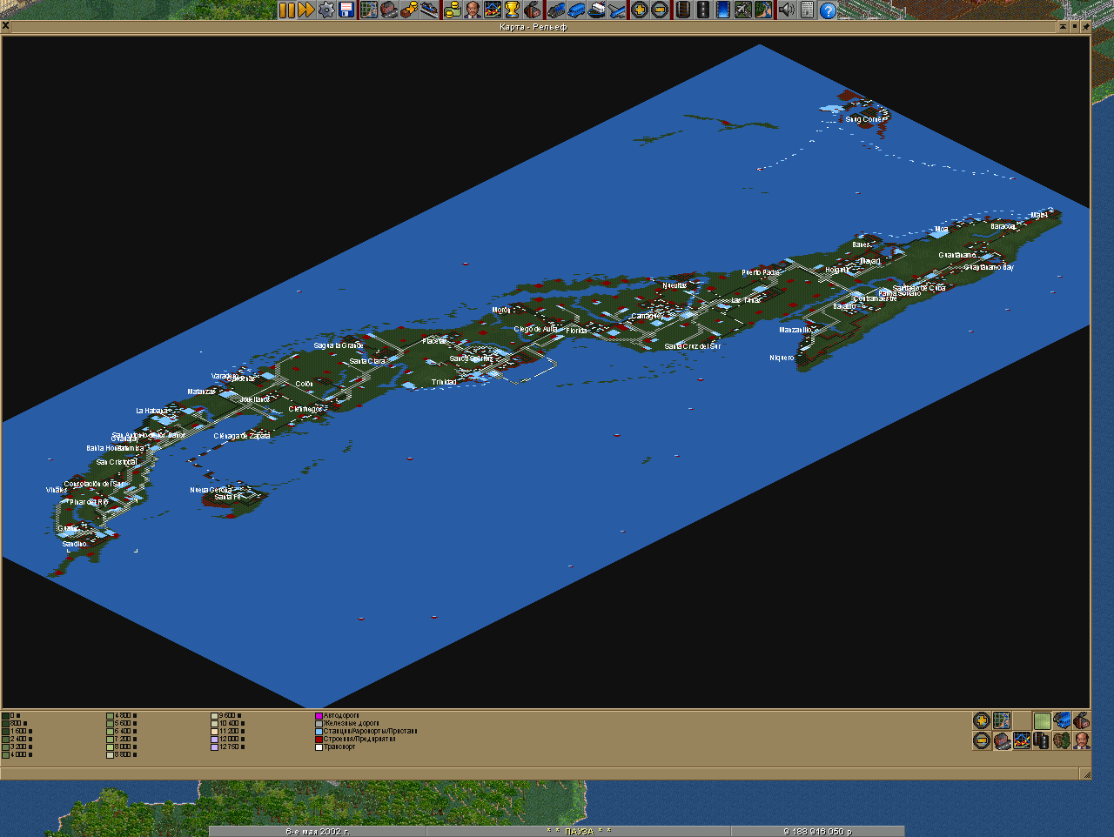
Task: Switch the small map to vehicles view
Action: [1062, 720]
